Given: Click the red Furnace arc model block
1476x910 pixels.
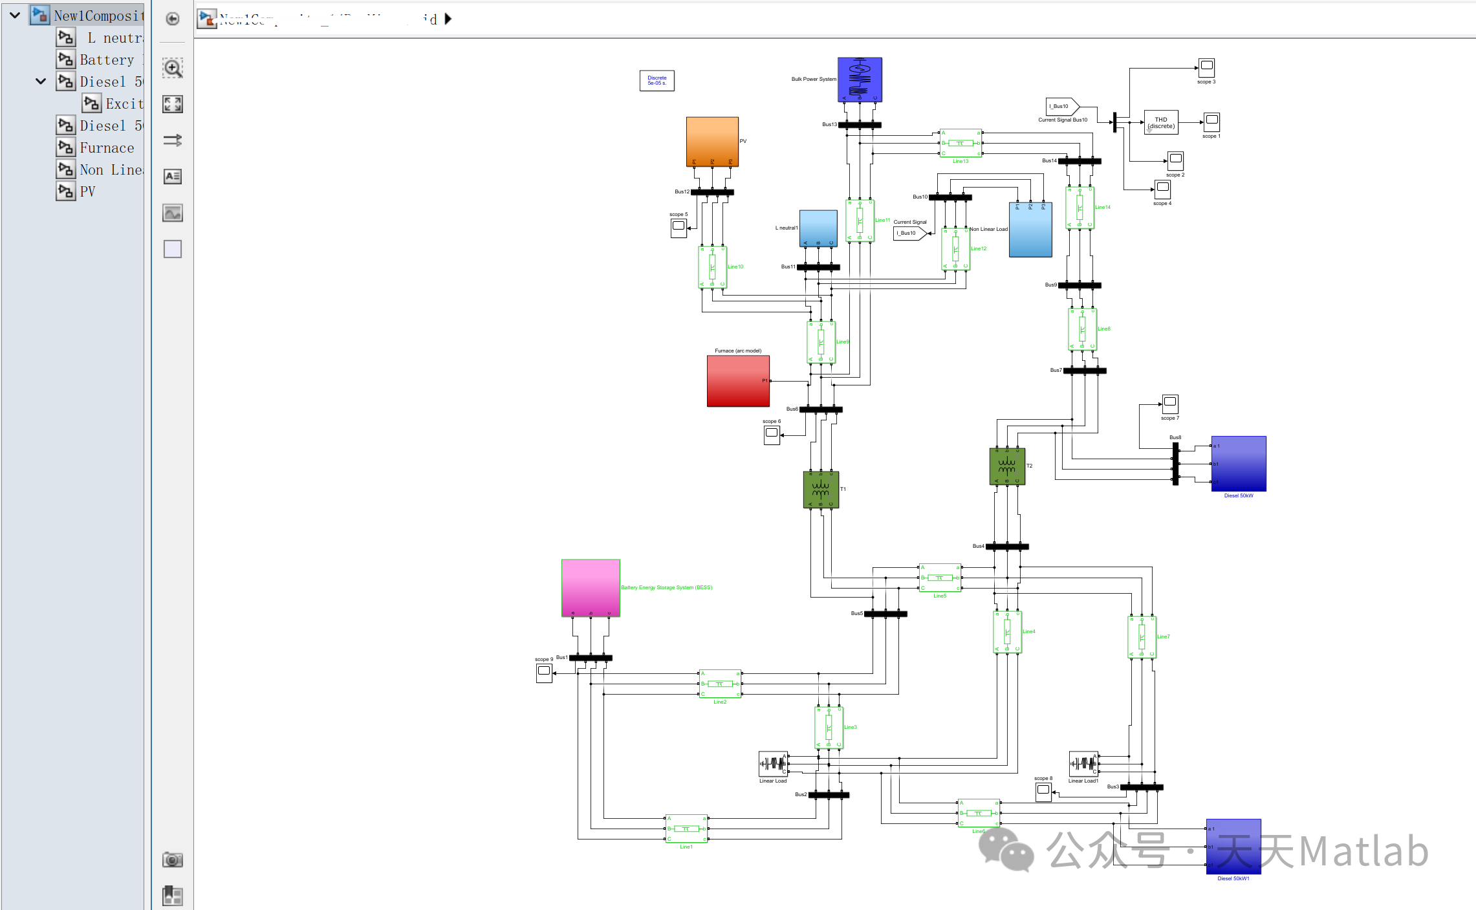Looking at the screenshot, I should point(737,380).
